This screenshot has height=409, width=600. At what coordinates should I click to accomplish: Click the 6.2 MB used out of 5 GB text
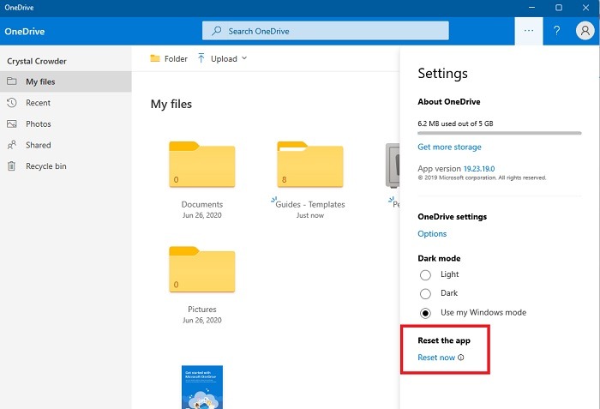(x=455, y=123)
